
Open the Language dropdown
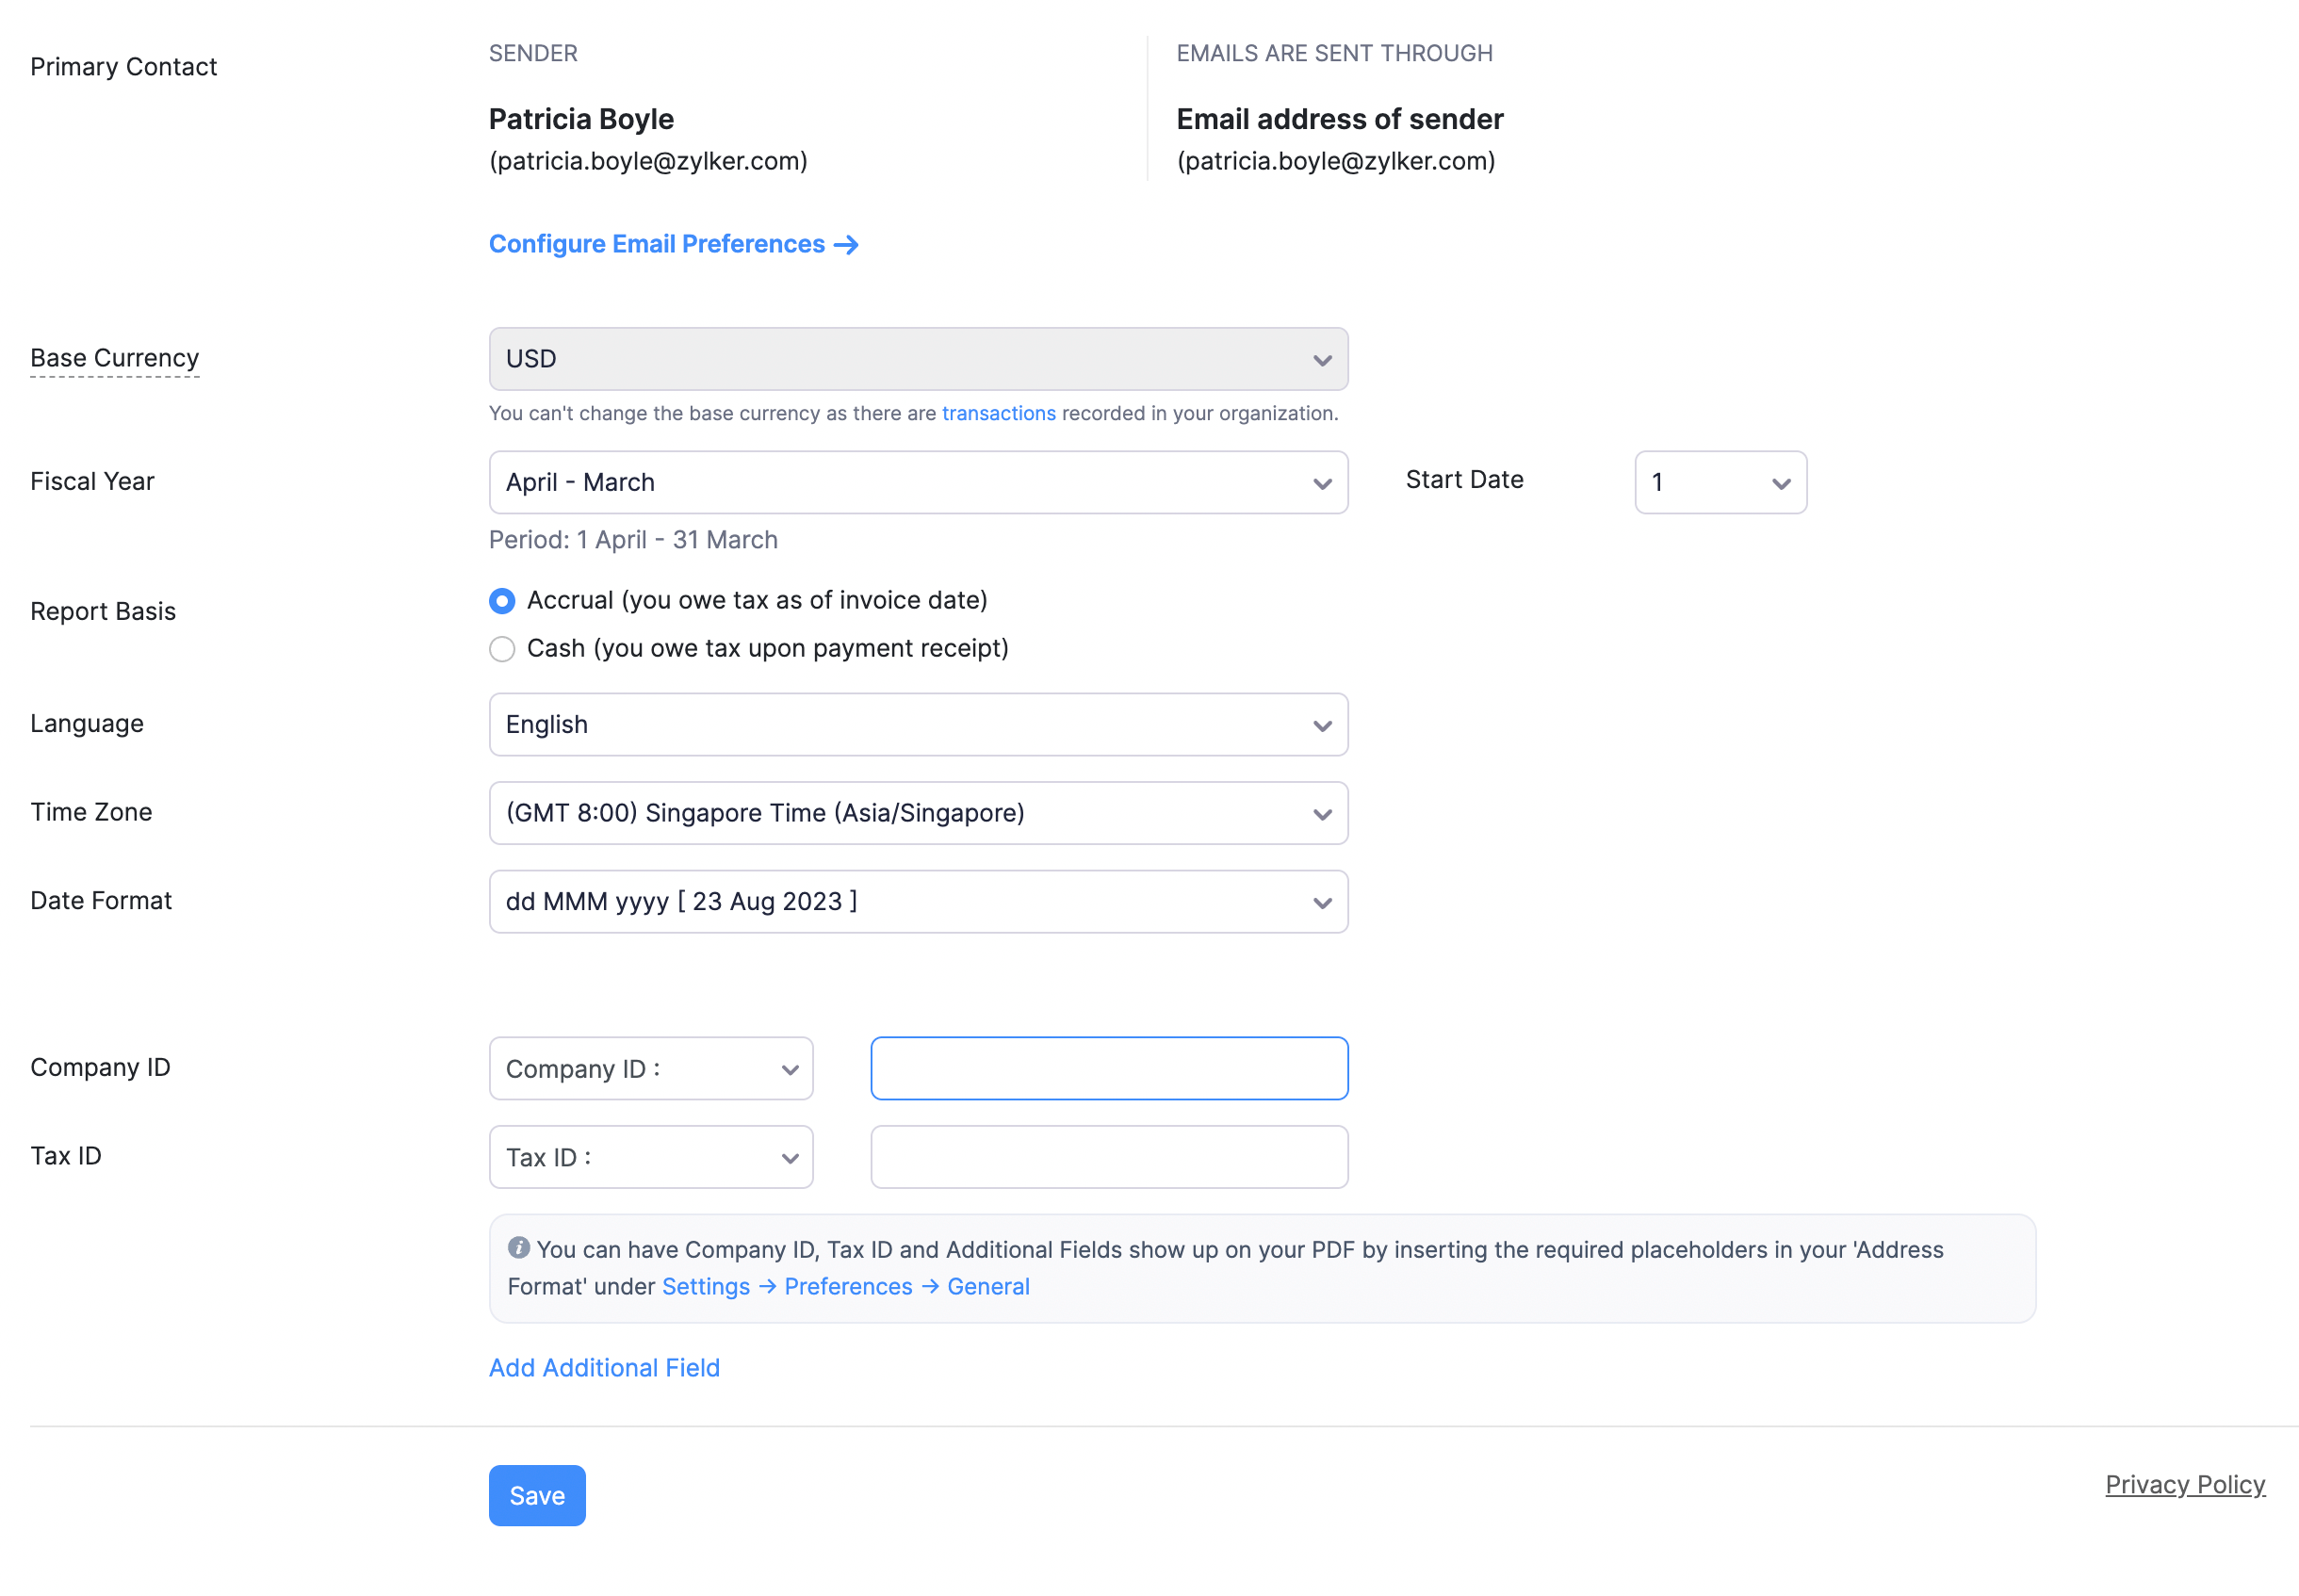[918, 724]
